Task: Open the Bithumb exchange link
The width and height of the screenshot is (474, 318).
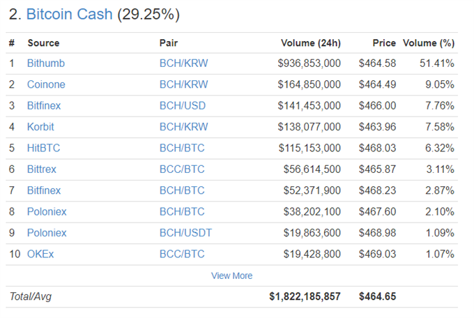Action: tap(46, 63)
